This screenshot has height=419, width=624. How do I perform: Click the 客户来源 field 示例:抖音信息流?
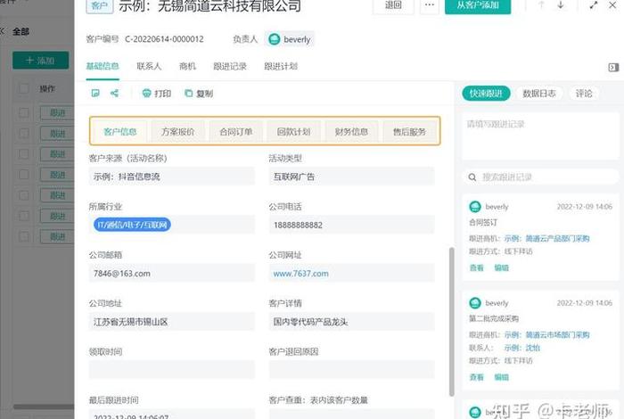[x=171, y=177]
